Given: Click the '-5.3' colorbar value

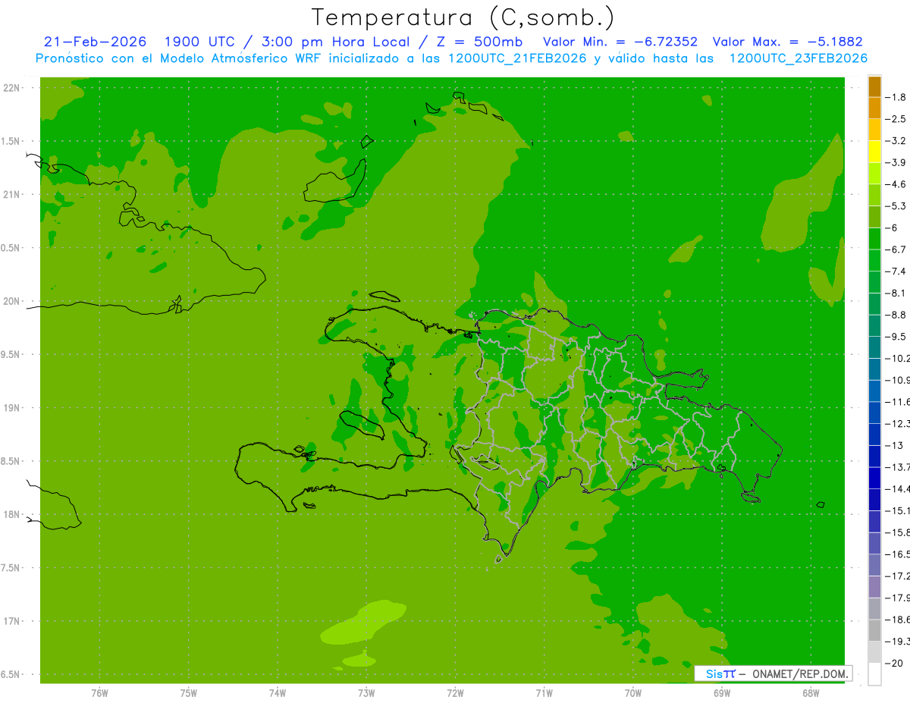Looking at the screenshot, I should (896, 206).
